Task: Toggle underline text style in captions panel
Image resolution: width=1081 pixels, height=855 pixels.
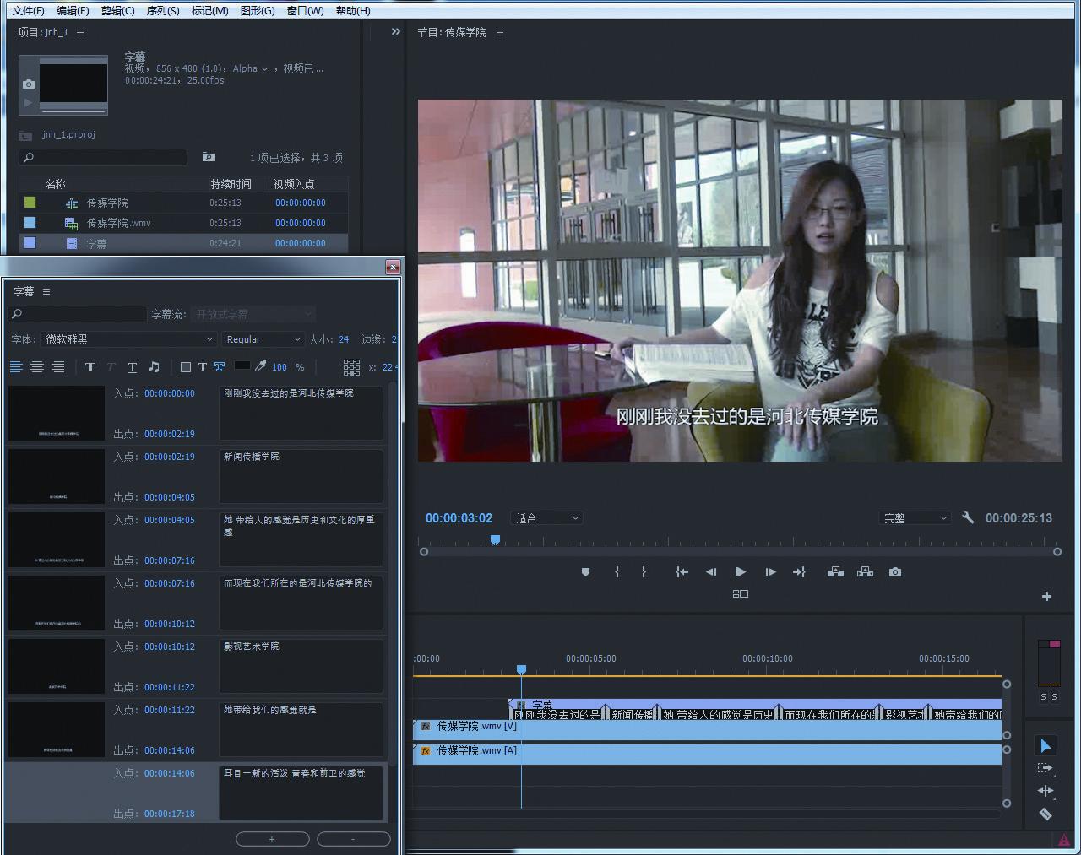Action: [133, 367]
